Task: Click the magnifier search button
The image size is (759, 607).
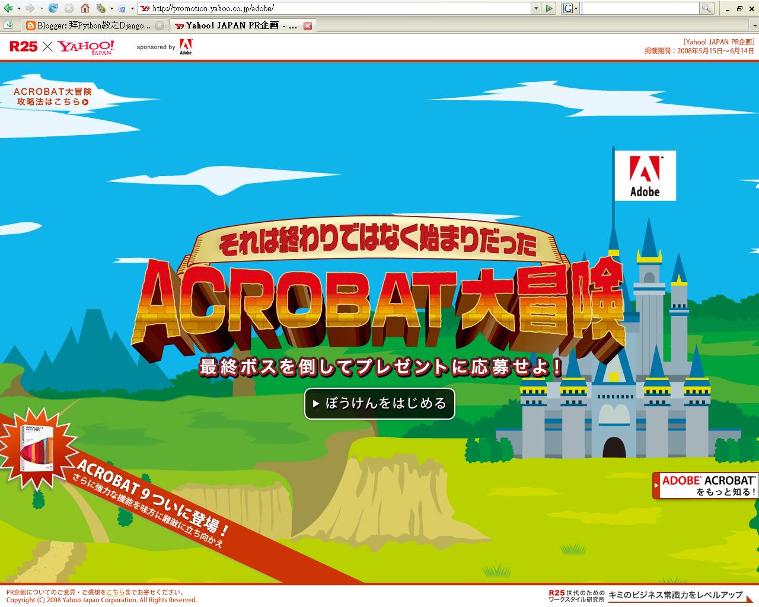Action: click(x=706, y=8)
